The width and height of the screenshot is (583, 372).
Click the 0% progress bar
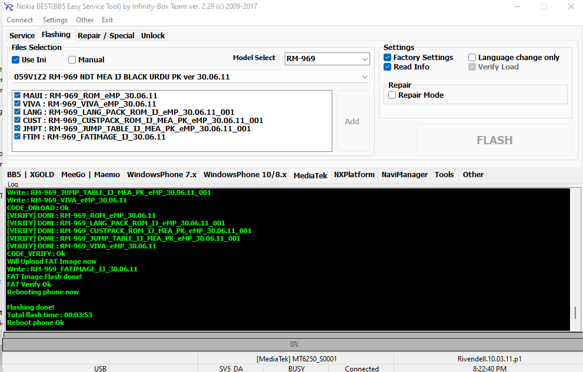pyautogui.click(x=294, y=344)
